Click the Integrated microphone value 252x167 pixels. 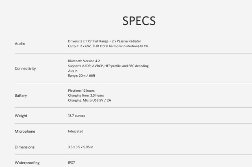pyautogui.click(x=76, y=131)
